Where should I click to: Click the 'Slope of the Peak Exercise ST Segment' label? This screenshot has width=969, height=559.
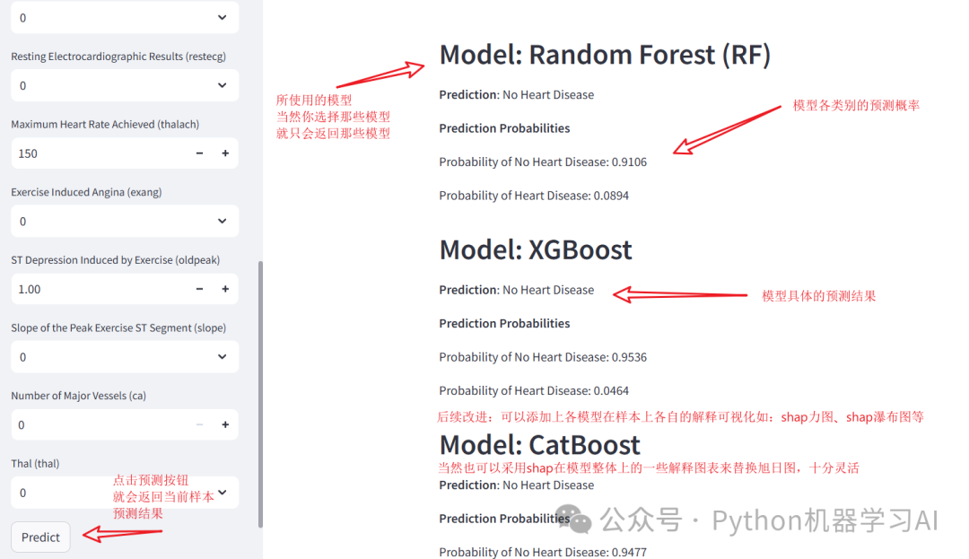click(x=118, y=328)
